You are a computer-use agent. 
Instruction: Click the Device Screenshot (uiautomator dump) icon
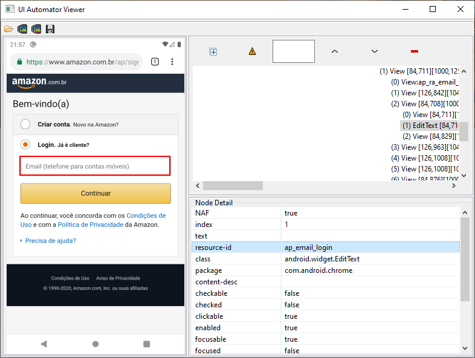(22, 29)
